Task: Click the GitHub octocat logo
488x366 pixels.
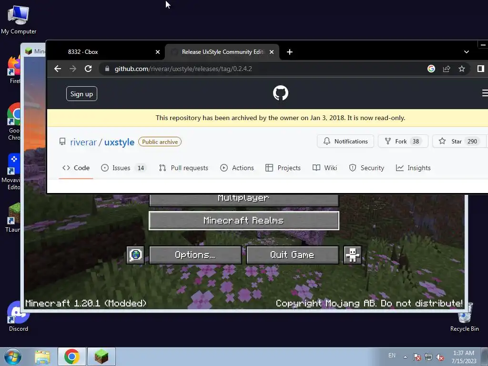Action: [x=281, y=93]
